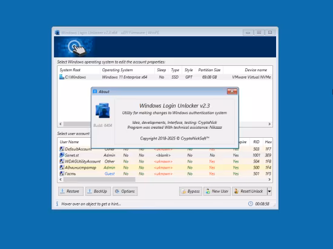Image resolution: width=333 pixels, height=249 pixels.
Task: Click the Reset\Unlock button
Action: tap(249, 191)
